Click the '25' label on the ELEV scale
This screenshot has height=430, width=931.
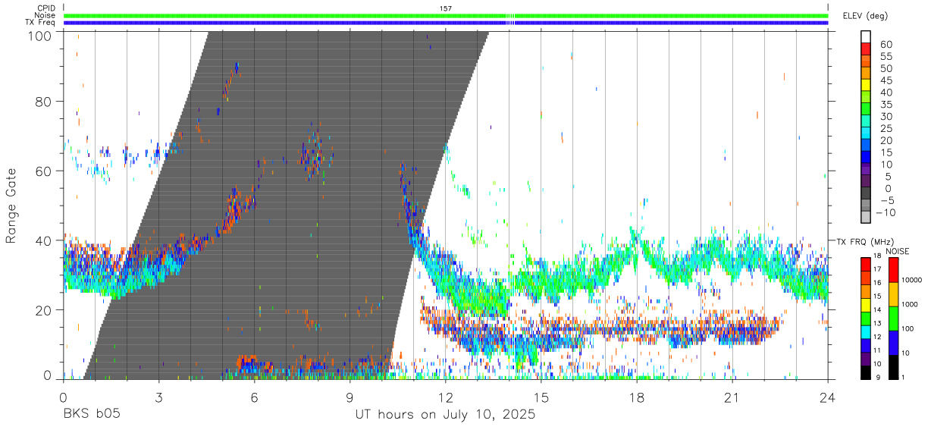coord(886,128)
